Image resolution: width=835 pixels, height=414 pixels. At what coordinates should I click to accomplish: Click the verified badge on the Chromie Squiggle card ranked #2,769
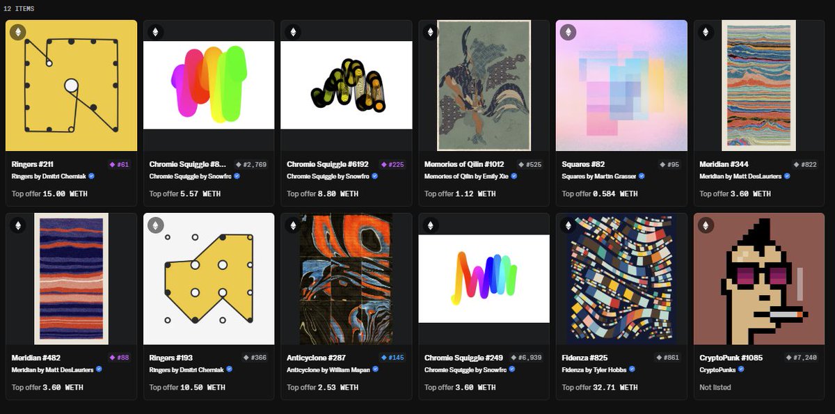click(x=237, y=177)
